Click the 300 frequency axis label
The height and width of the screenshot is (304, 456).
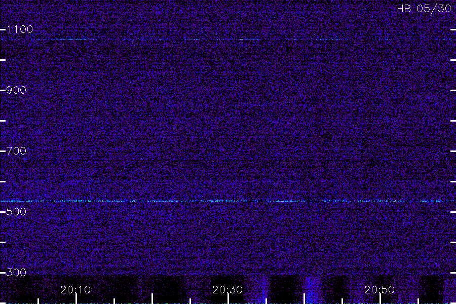tap(16, 273)
